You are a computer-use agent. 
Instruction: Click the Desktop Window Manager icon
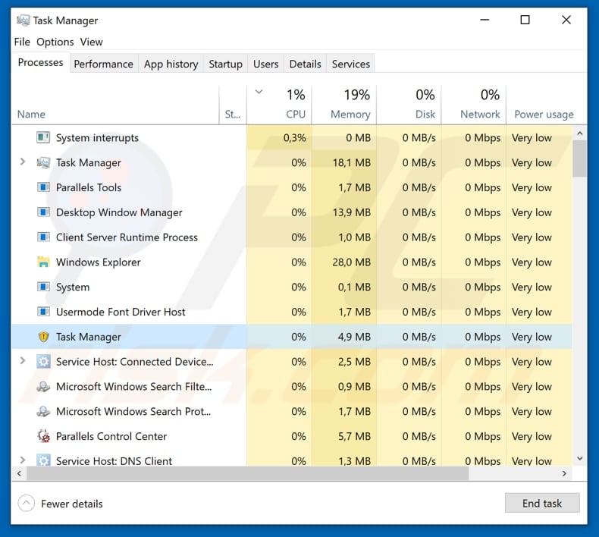click(43, 212)
